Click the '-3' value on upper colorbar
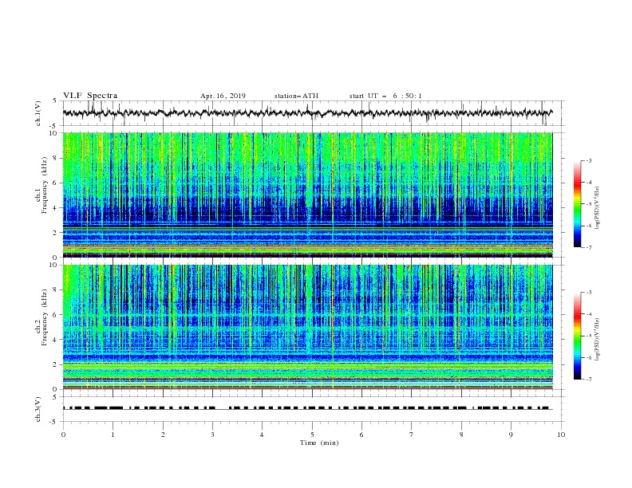This screenshot has width=632, height=488. [x=588, y=160]
